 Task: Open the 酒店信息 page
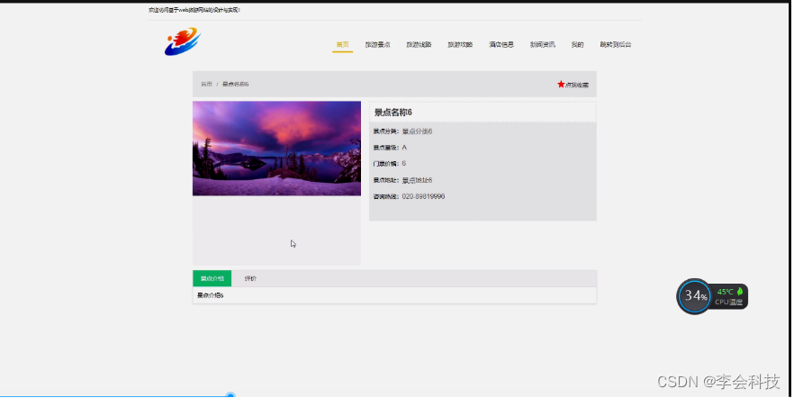click(501, 44)
